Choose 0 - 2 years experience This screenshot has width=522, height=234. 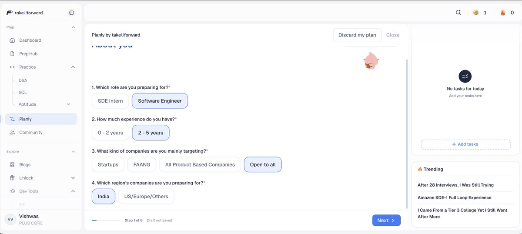[x=110, y=133]
